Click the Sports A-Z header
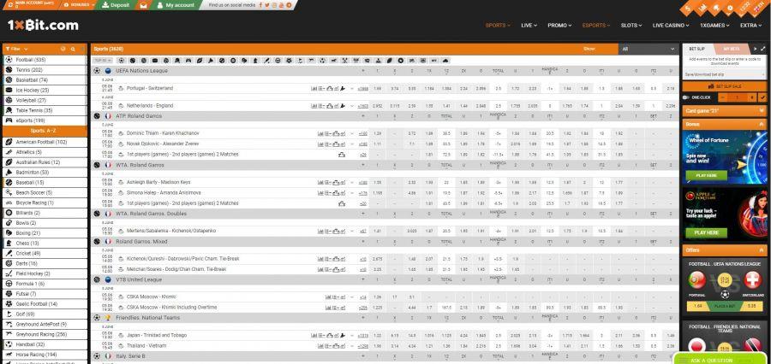Screen dimensions: 771x364 click(45, 131)
